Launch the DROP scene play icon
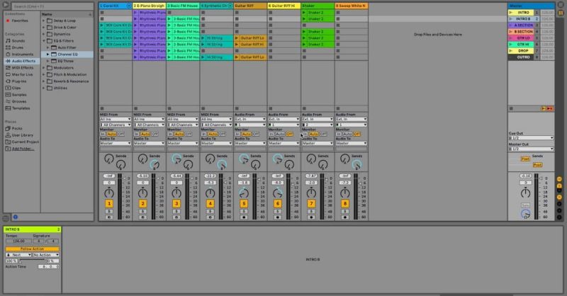The height and width of the screenshot is (296, 567). click(x=511, y=50)
